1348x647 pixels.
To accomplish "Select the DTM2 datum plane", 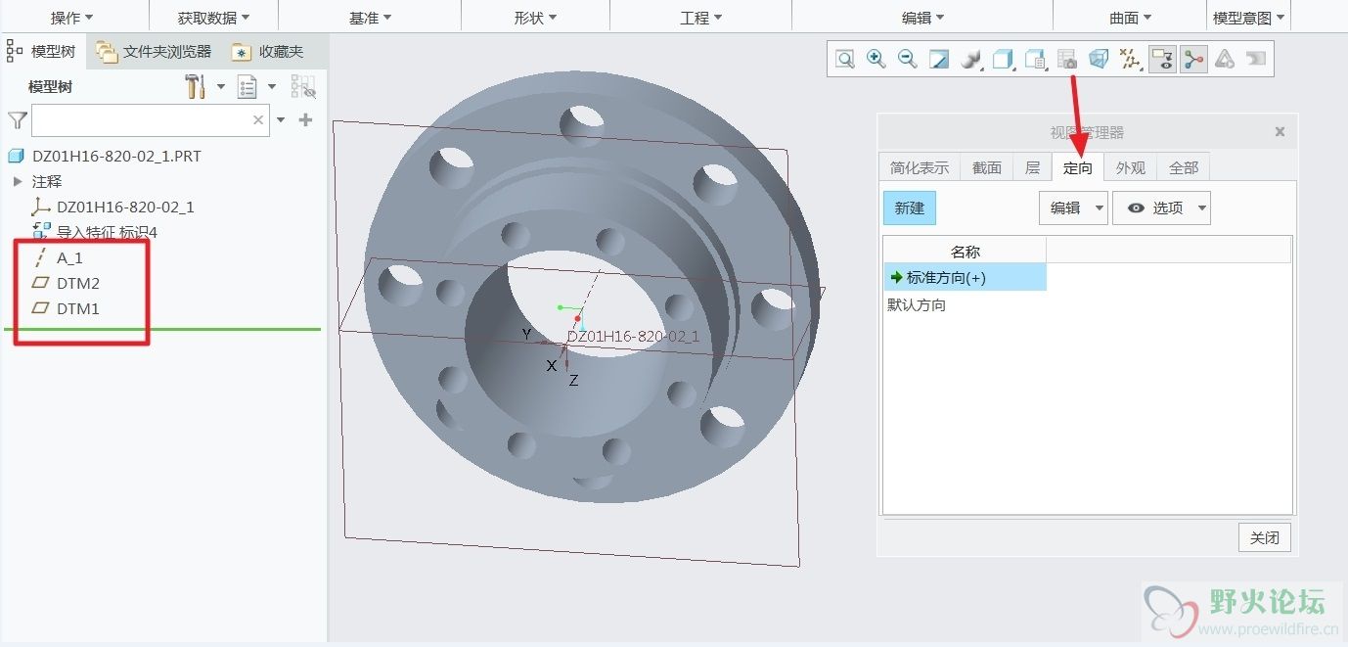I will click(66, 283).
